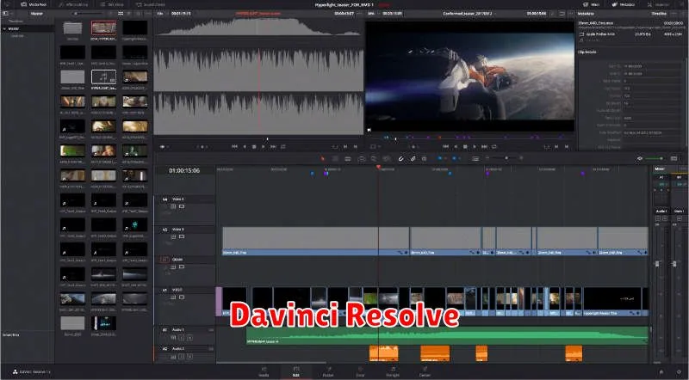The height and width of the screenshot is (380, 689).
Task: Play the timeline viewer in reverse
Action: [x=456, y=146]
